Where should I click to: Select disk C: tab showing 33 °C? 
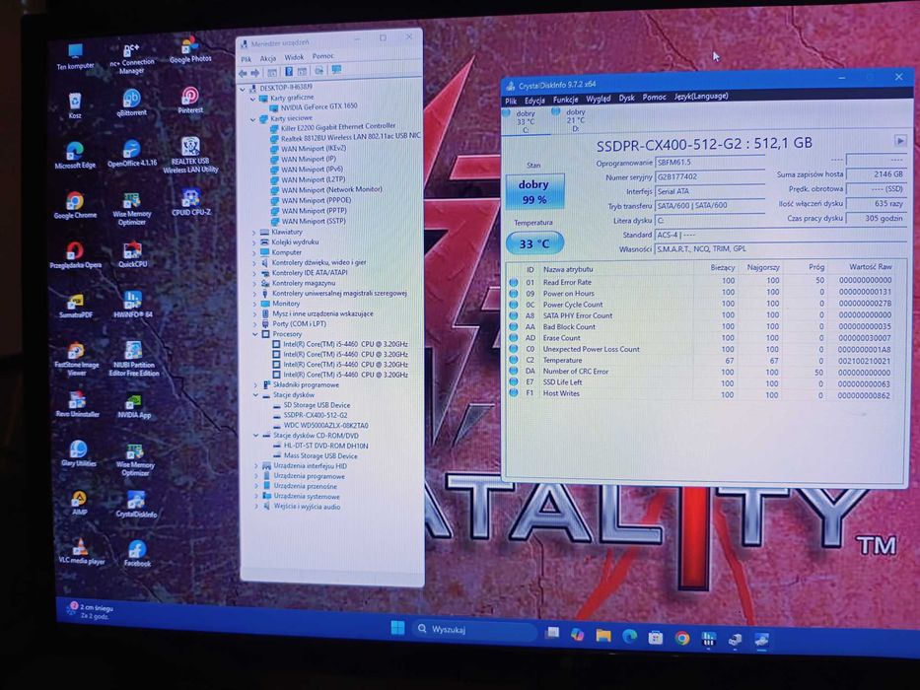click(x=525, y=121)
